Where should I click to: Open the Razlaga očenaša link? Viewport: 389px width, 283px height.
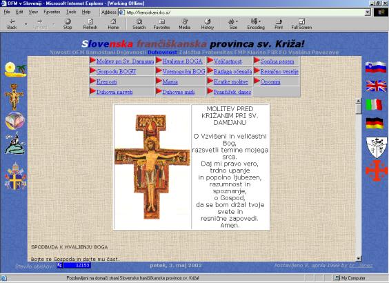tap(232, 72)
